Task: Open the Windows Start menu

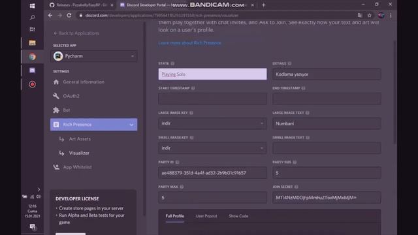Action: coord(32,6)
